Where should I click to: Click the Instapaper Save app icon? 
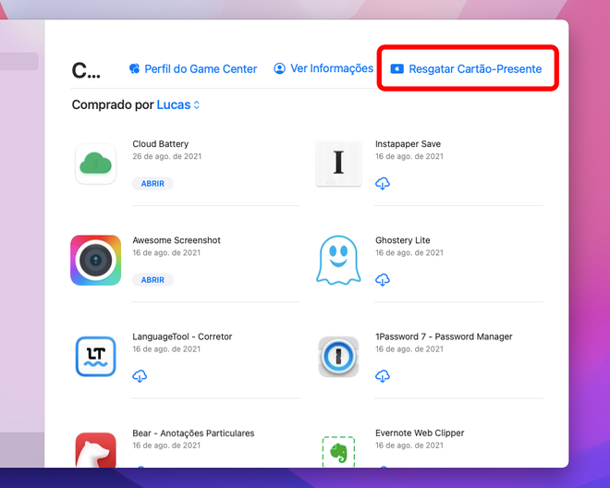point(338,164)
